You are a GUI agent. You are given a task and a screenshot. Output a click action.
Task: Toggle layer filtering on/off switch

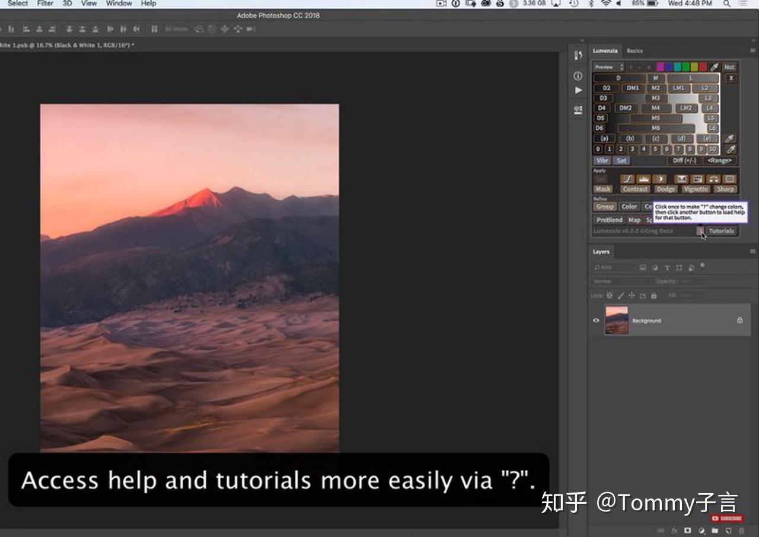tap(703, 266)
